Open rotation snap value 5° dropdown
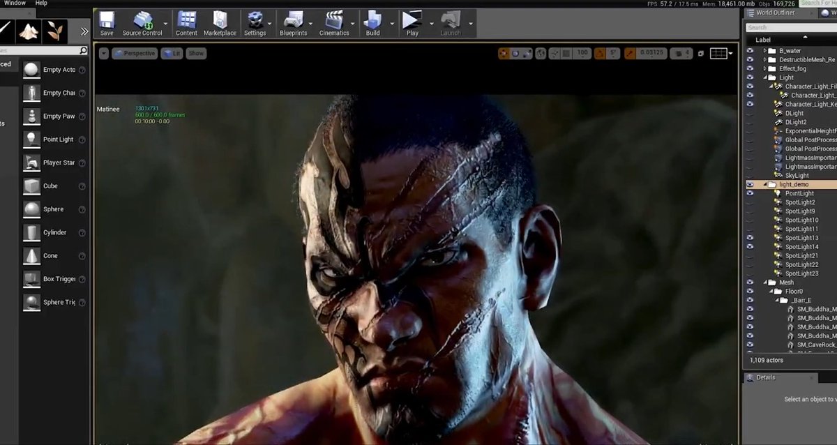The height and width of the screenshot is (445, 837). pos(613,53)
